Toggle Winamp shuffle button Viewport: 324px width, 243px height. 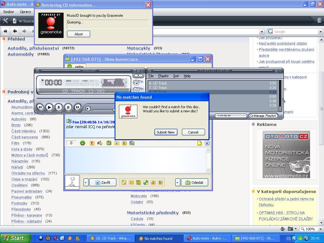click(x=136, y=90)
